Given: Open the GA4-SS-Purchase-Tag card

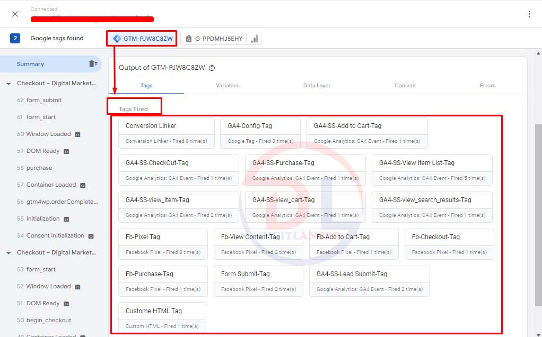Looking at the screenshot, I should (305, 170).
